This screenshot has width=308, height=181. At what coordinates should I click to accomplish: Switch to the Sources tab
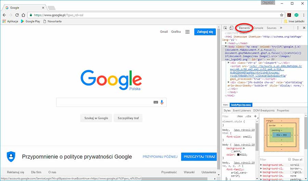271,28
